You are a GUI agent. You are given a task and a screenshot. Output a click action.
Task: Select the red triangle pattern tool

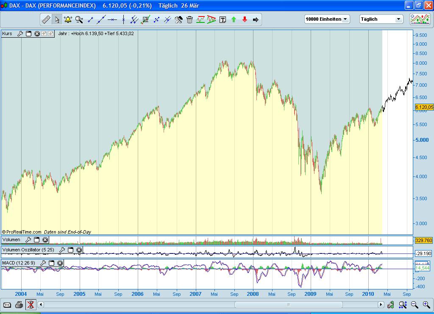click(211, 19)
